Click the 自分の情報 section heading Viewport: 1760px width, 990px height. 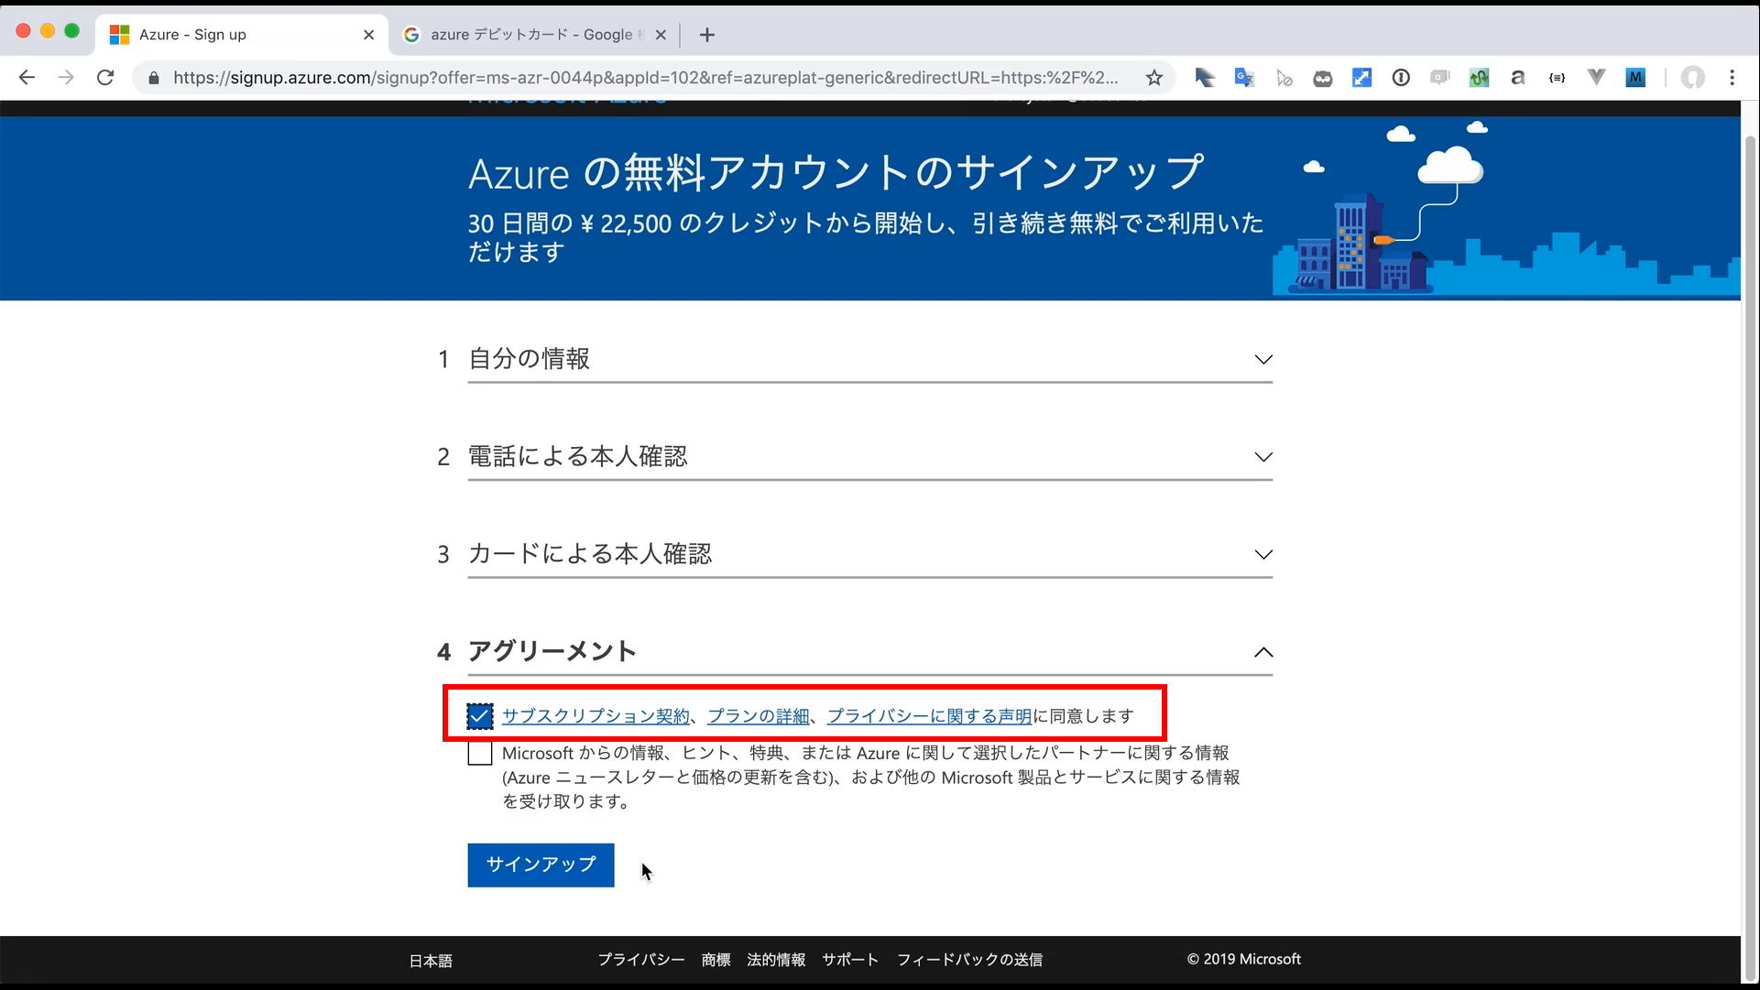529,359
